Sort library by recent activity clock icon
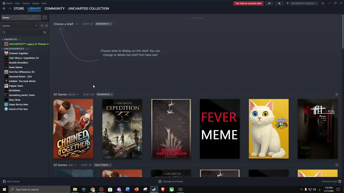The height and width of the screenshot is (193, 344). 42,26
